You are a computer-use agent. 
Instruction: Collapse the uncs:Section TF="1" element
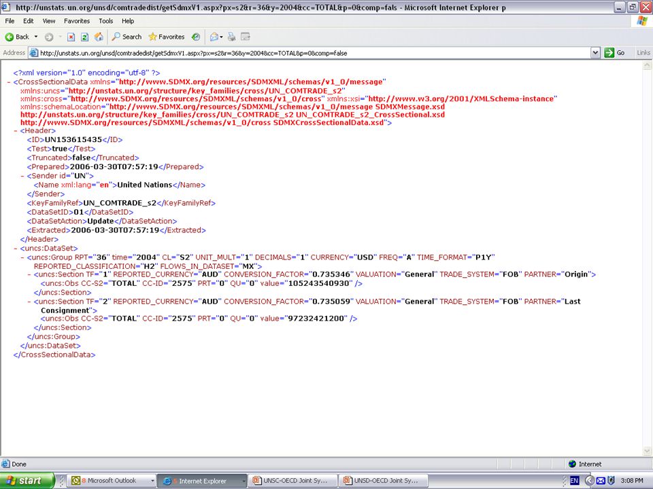click(x=29, y=274)
